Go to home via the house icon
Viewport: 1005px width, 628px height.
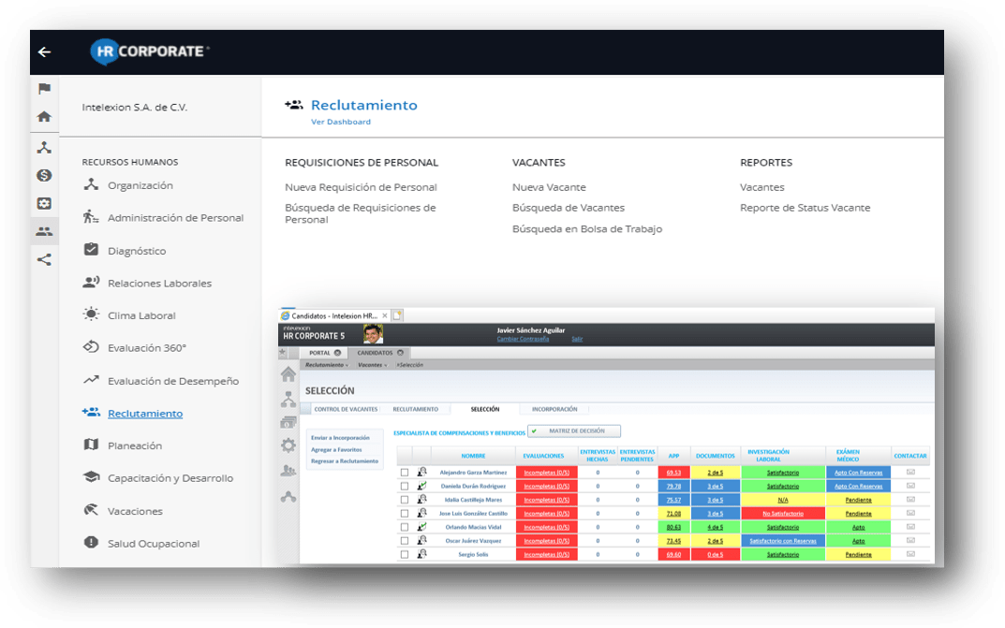pyautogui.click(x=44, y=117)
